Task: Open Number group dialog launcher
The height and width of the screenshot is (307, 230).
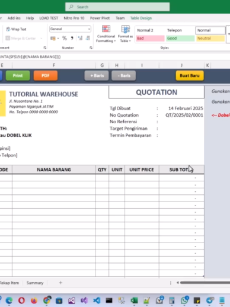Action: (x=91, y=47)
